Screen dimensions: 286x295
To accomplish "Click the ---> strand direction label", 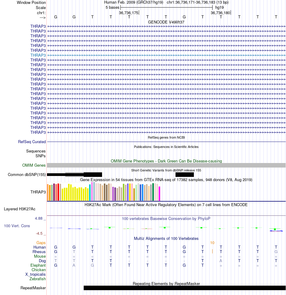I will (43, 17).
